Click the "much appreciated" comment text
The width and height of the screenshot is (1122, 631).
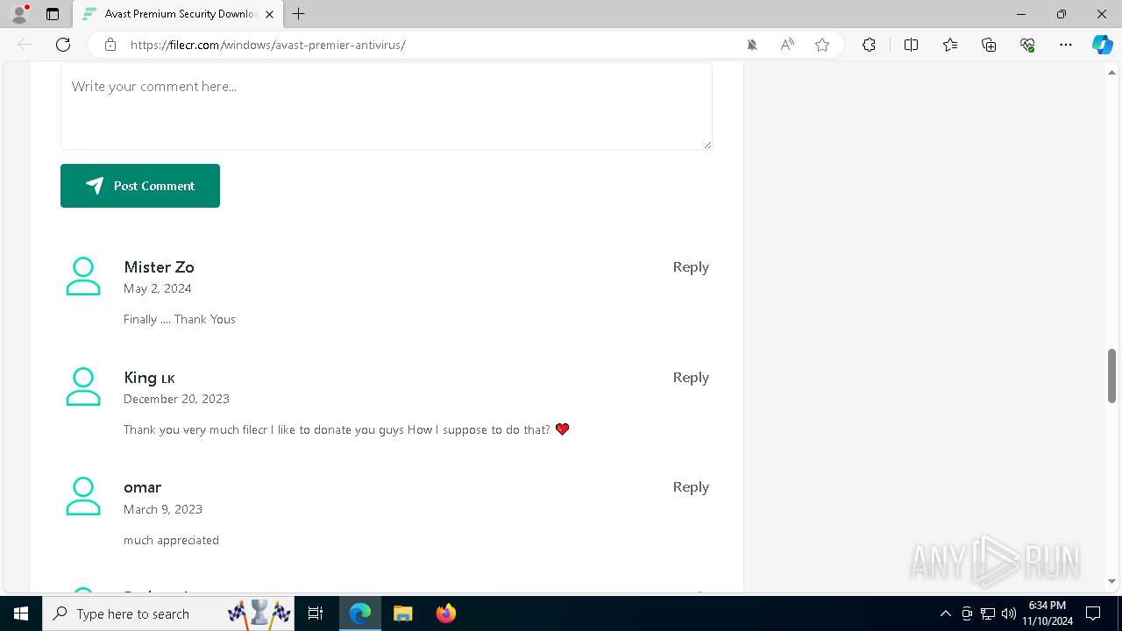point(171,540)
